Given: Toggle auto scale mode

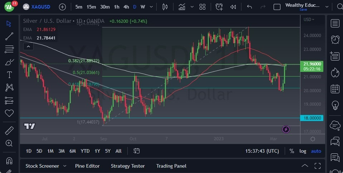Looking at the screenshot, I should (x=316, y=151).
